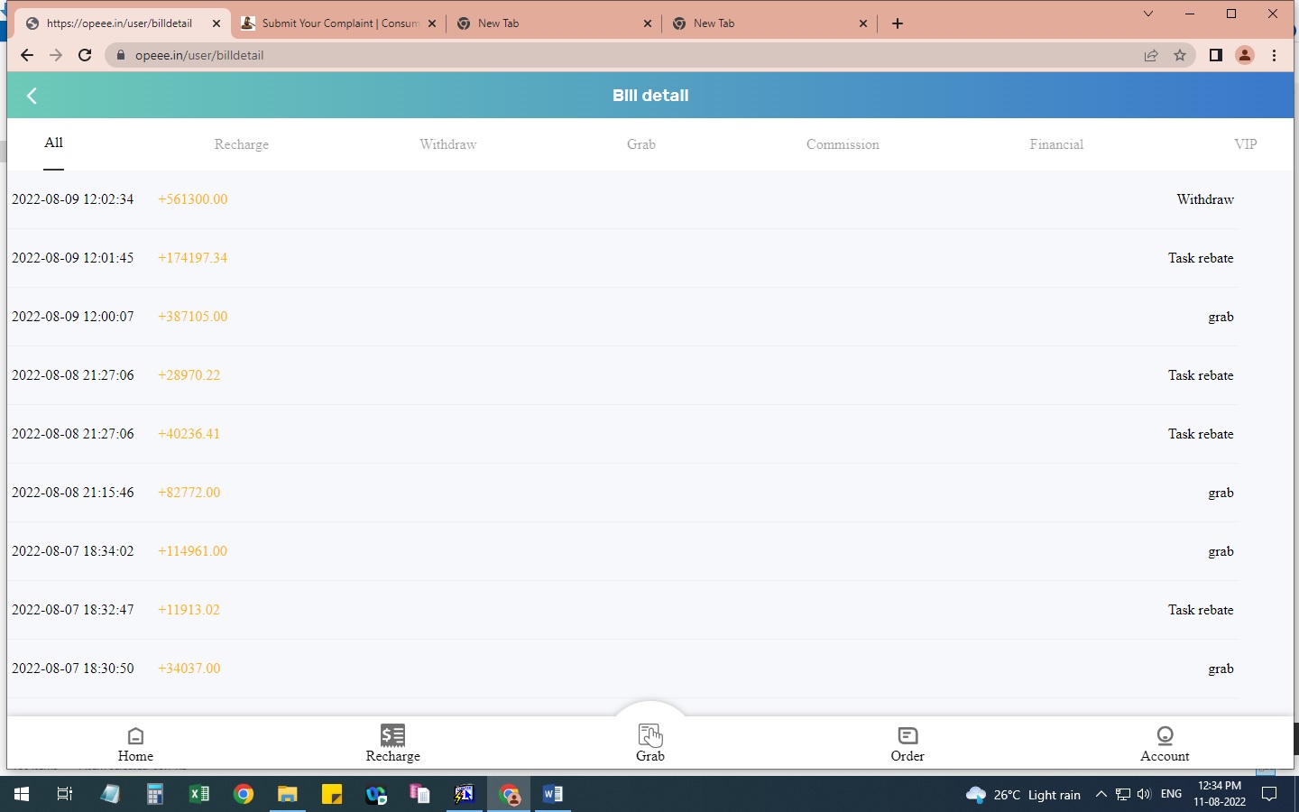The height and width of the screenshot is (812, 1299).
Task: Toggle the browser side panel icon
Action: pos(1215,55)
